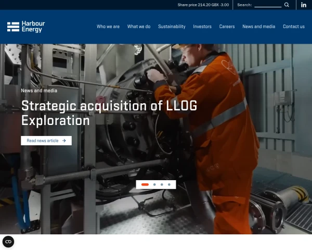Focus the Search input field

coord(268,5)
